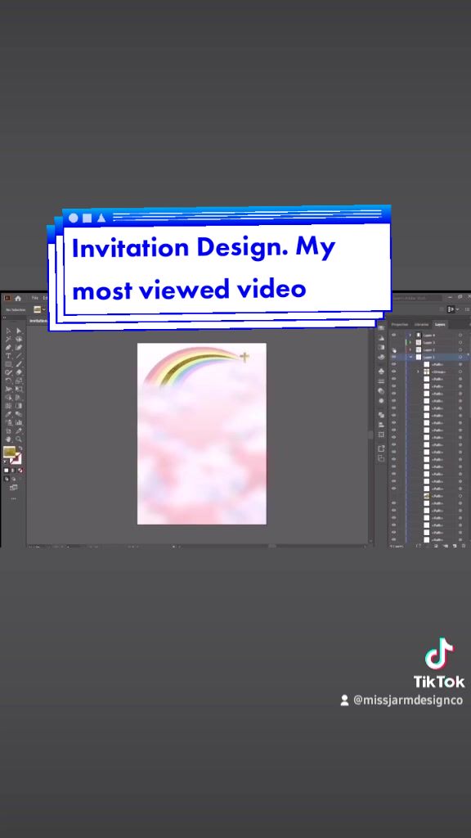The height and width of the screenshot is (838, 471).
Task: Click Create New Layer icon in Layers panel
Action: (455, 546)
